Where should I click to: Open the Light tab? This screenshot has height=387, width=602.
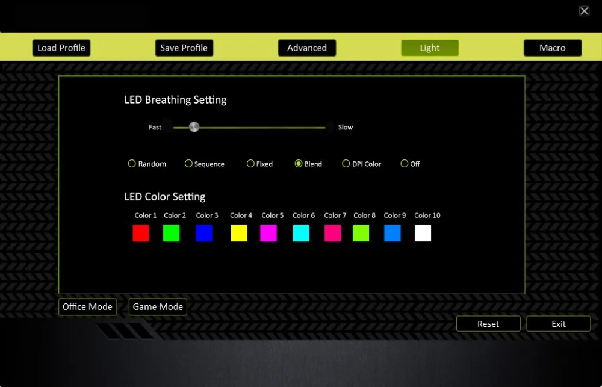click(430, 48)
